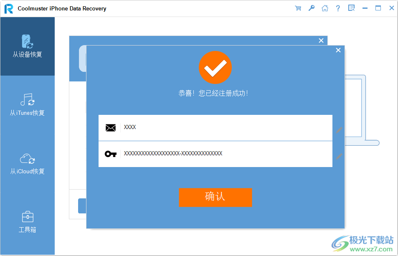Select 从iTunes恢复 in the sidebar
This screenshot has height=256, width=398.
(x=28, y=105)
